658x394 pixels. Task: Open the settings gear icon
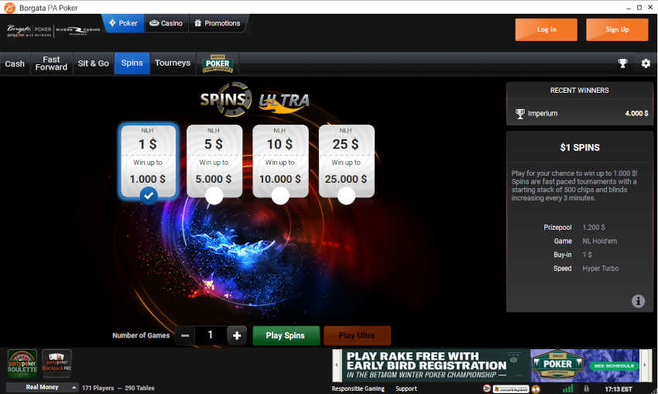tap(646, 63)
